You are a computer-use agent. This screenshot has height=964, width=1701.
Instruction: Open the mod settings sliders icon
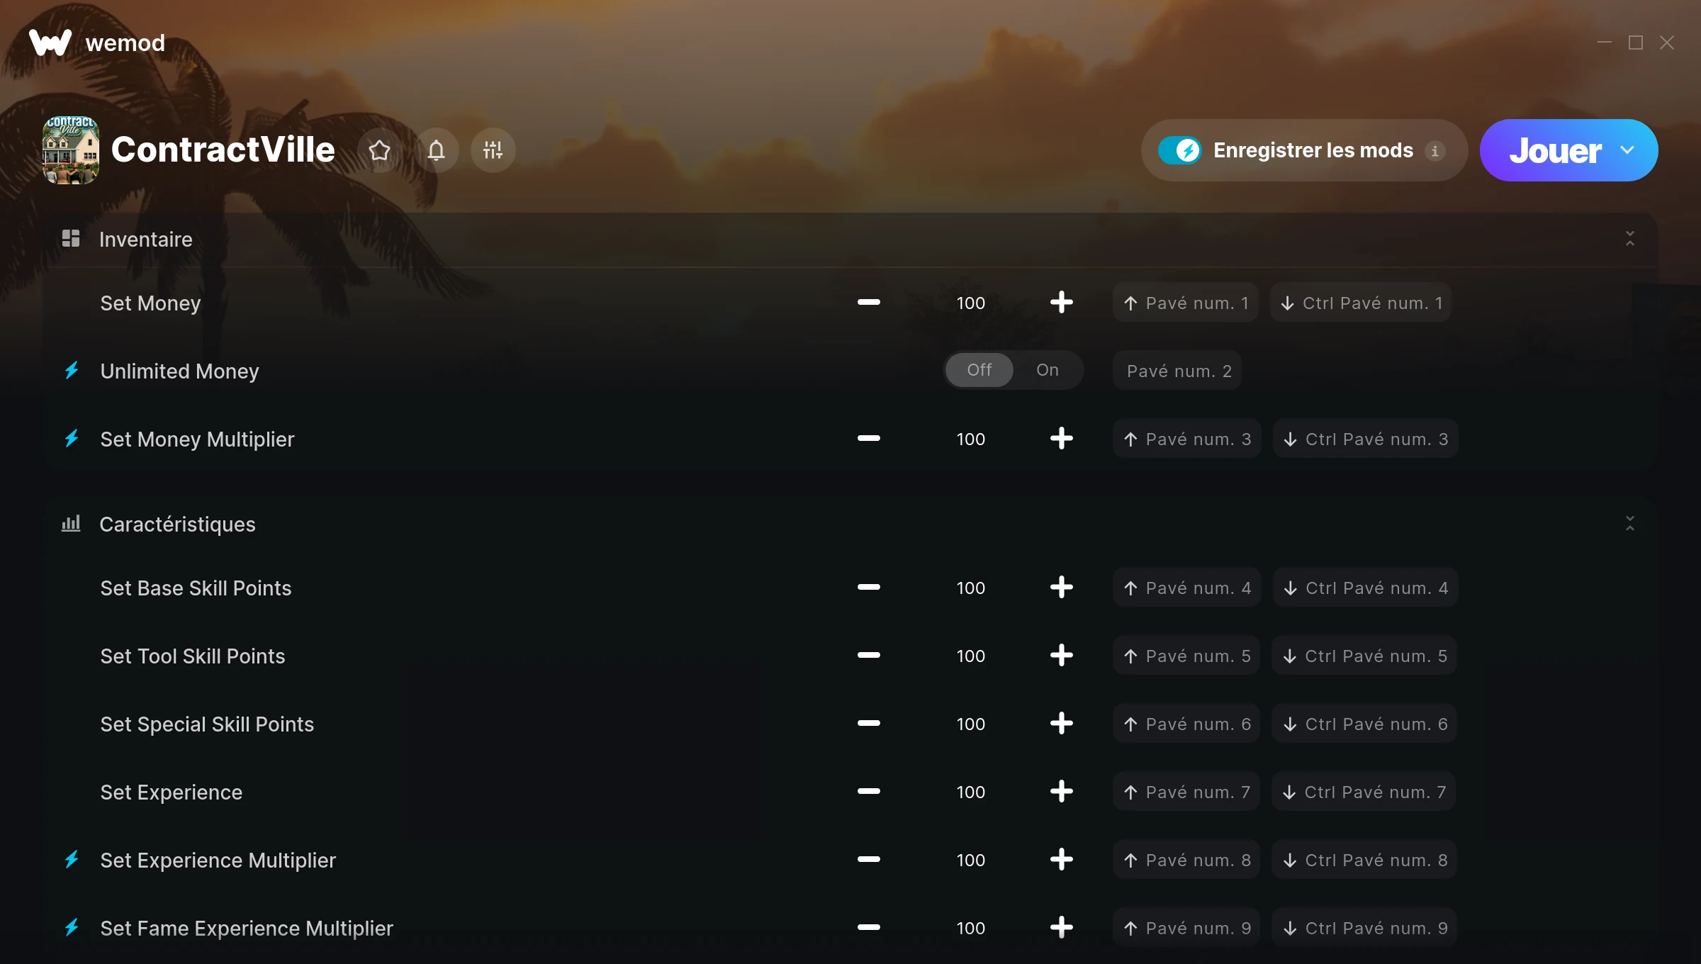pyautogui.click(x=493, y=150)
